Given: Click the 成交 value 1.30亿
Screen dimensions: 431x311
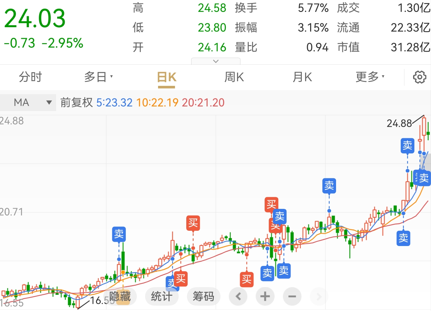Looking at the screenshot, I should point(414,8).
